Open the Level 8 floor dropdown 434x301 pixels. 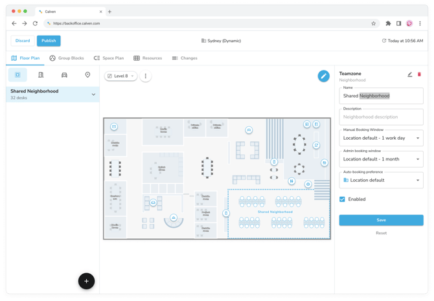(120, 76)
